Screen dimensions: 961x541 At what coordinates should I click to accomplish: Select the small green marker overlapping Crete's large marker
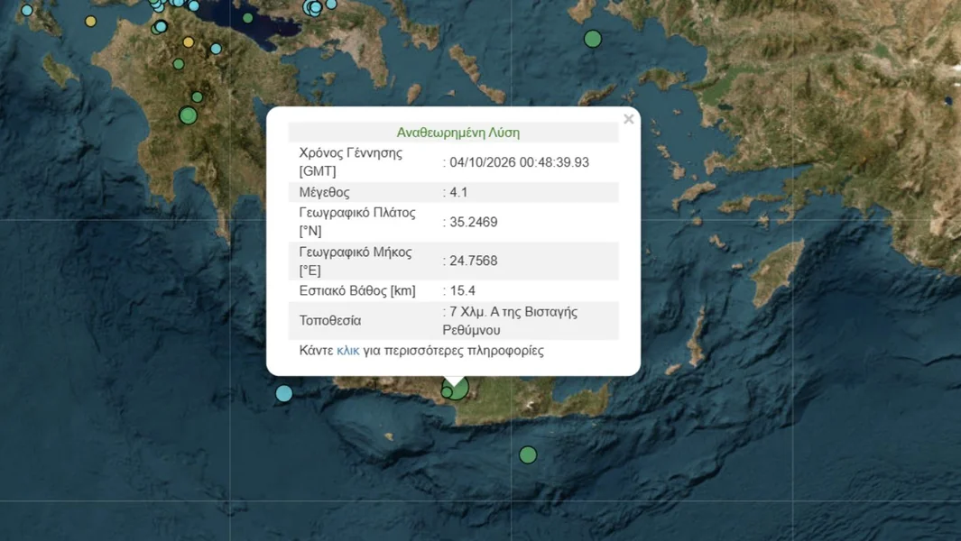click(x=447, y=393)
